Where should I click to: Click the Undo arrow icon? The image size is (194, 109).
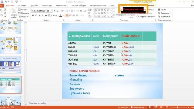pyautogui.click(x=6, y=2)
